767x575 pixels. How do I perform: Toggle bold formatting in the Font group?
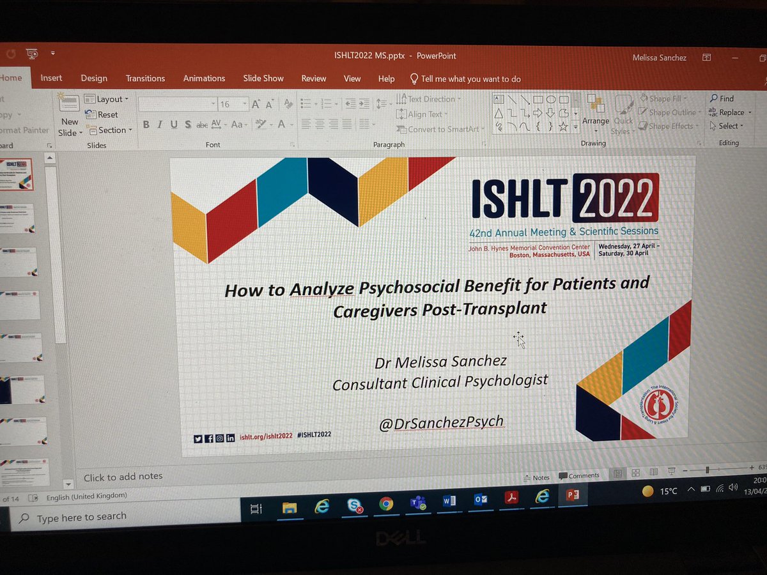tap(146, 125)
